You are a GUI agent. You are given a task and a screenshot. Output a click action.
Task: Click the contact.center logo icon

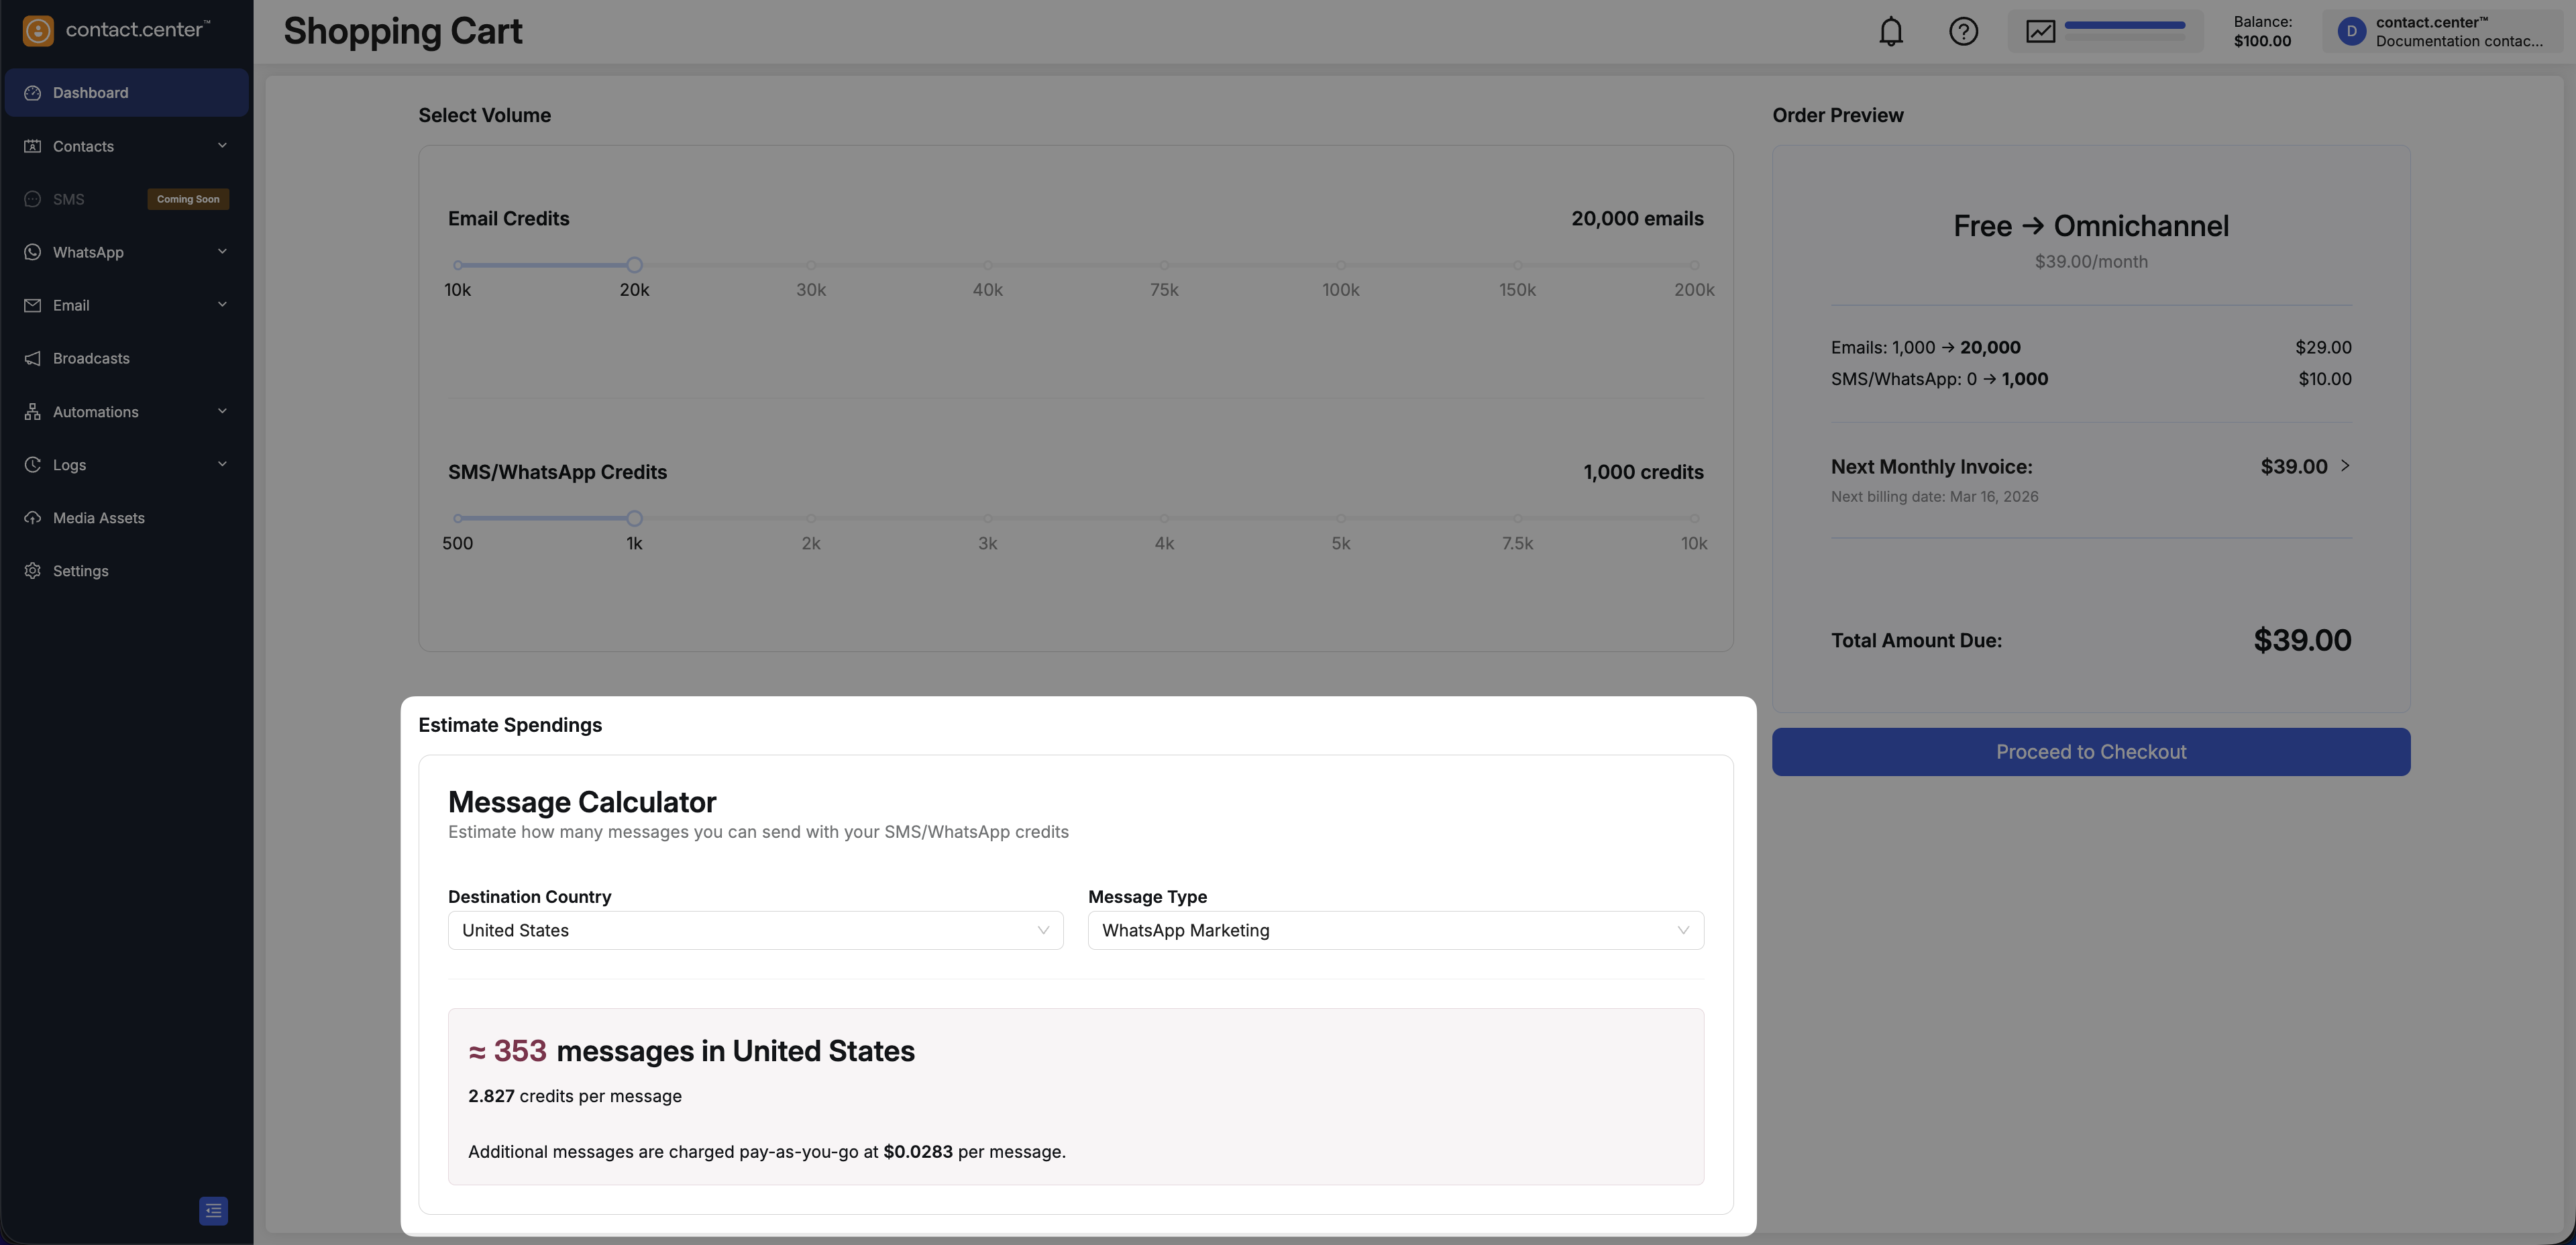pos(38,31)
